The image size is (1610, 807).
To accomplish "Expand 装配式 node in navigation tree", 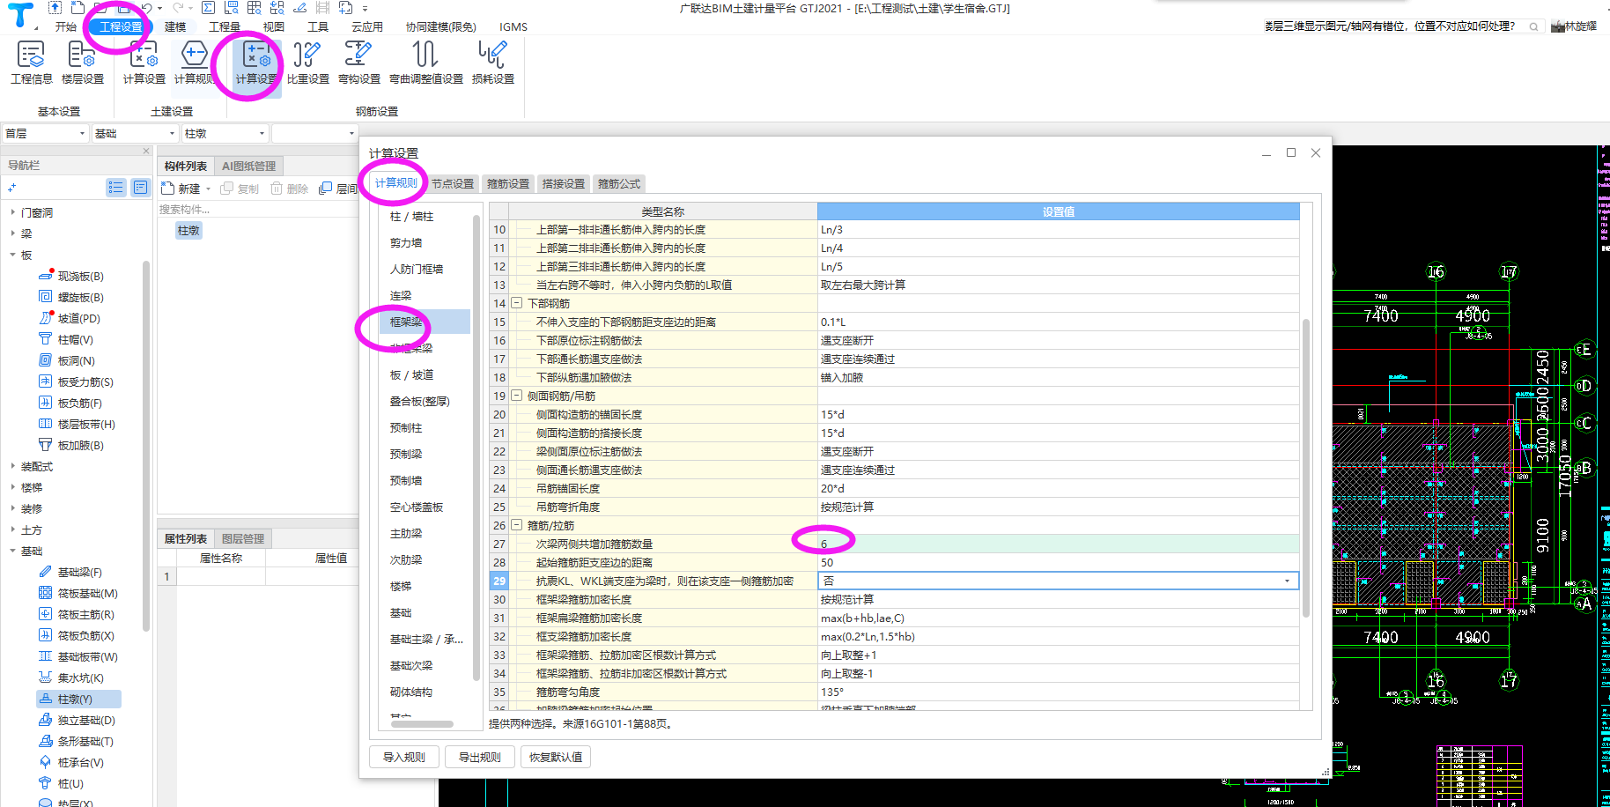I will click(x=12, y=466).
